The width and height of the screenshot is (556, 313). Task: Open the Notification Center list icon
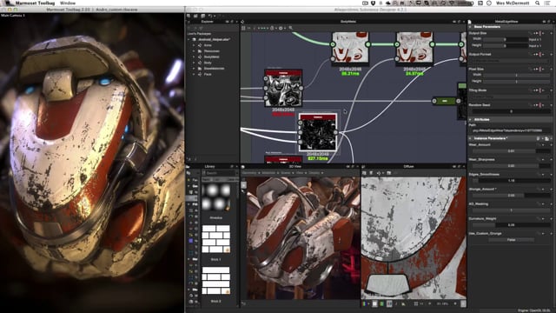(x=548, y=3)
